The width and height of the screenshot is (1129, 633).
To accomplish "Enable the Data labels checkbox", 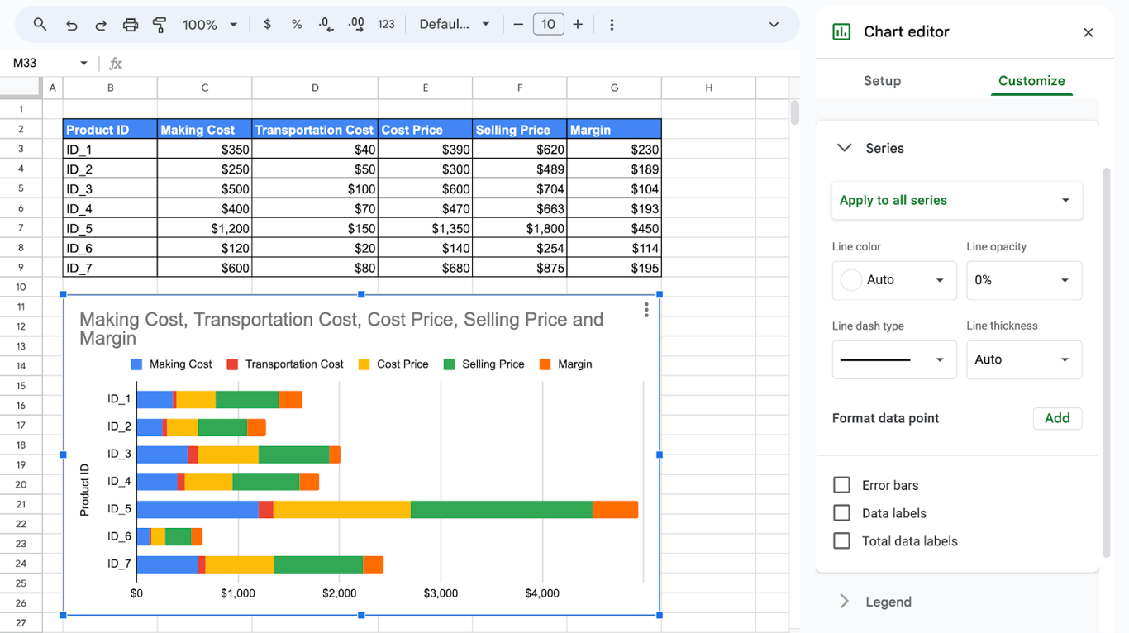I will 841,513.
